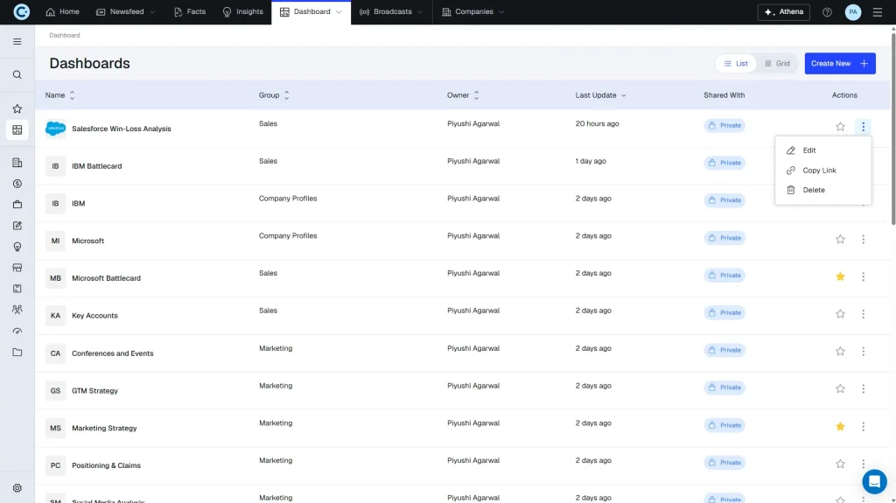Choose Edit from the actions menu

point(822,150)
